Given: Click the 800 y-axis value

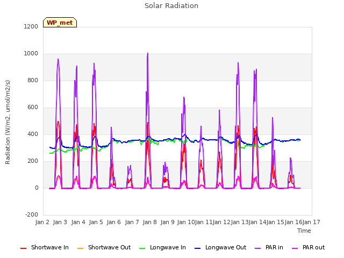Looking at the screenshot, I should tap(33, 81).
